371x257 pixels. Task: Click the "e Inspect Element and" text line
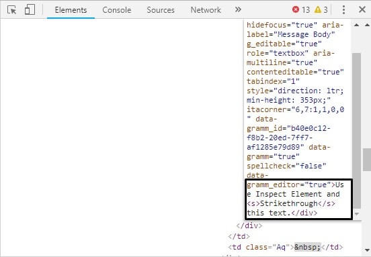pos(293,194)
